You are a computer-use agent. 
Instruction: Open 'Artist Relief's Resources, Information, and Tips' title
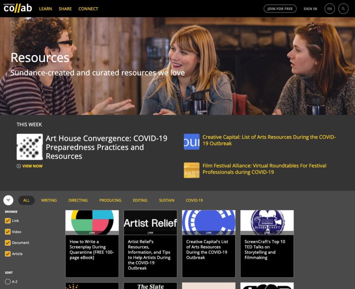pos(149,255)
